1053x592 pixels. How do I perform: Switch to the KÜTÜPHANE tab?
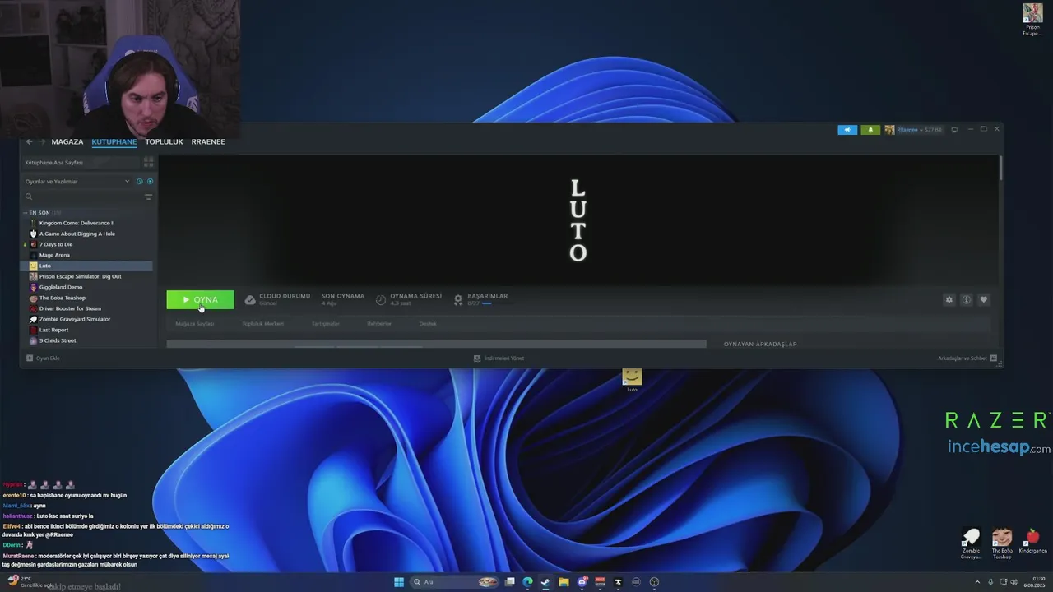point(114,141)
